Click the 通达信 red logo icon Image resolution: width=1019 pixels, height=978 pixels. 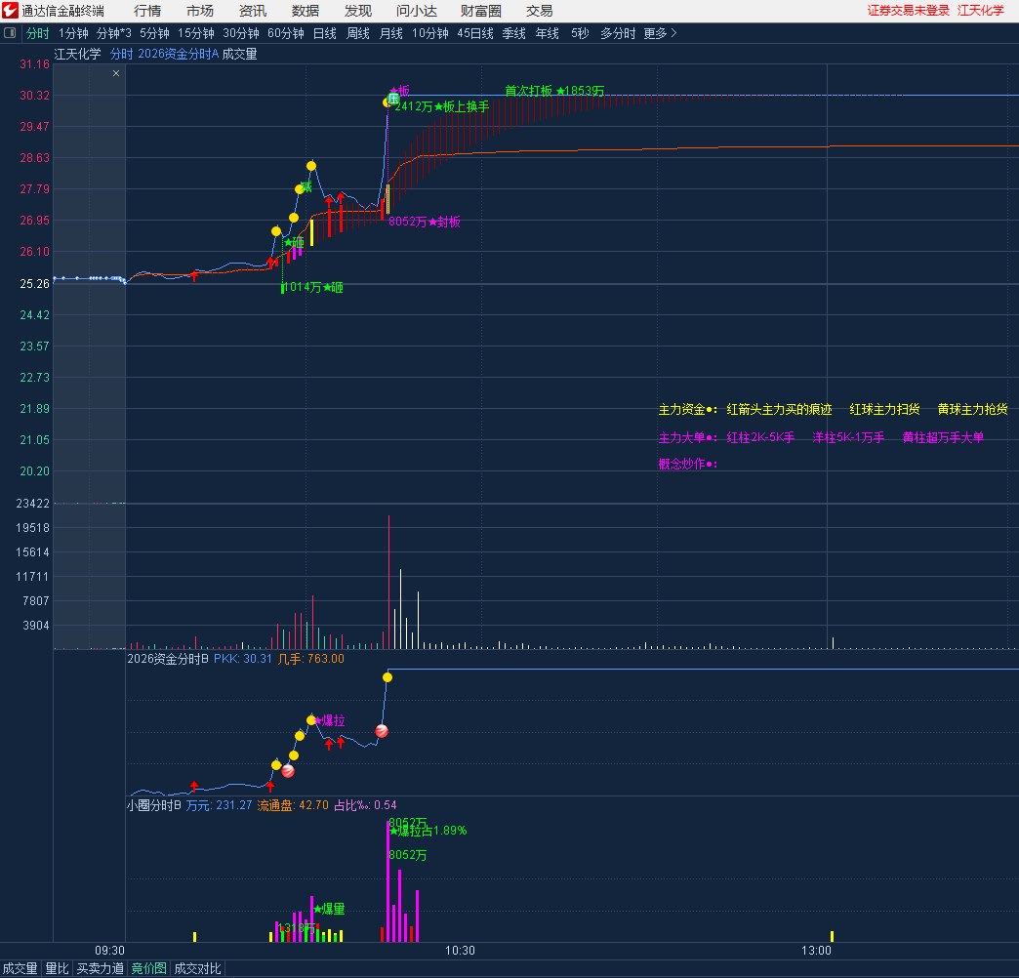pyautogui.click(x=11, y=11)
